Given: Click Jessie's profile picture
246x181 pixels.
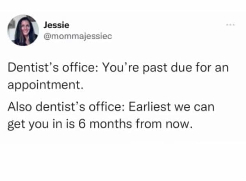Looking at the screenshot, I should point(23,30).
